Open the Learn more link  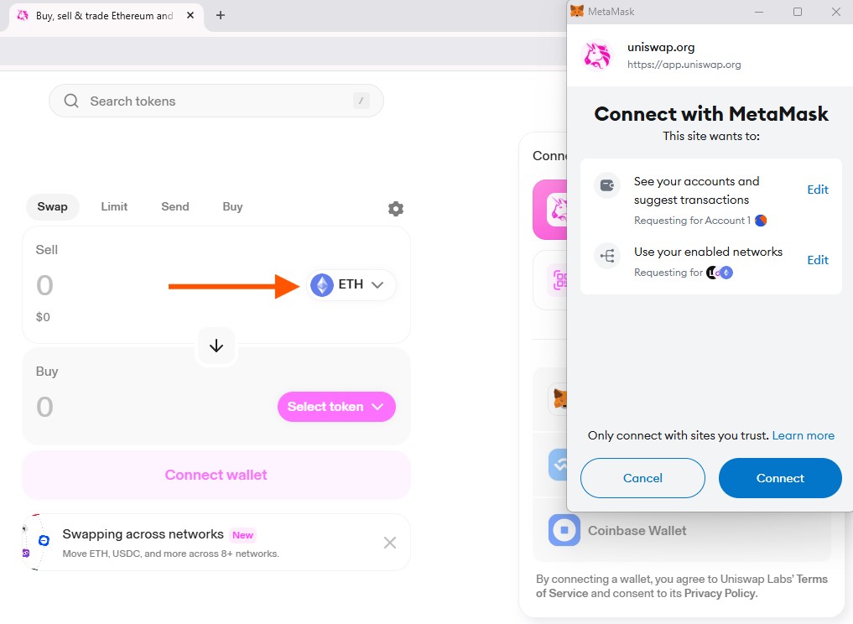(803, 435)
